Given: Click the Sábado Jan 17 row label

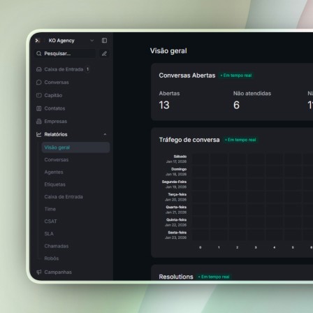Looking at the screenshot, I should point(177,159).
